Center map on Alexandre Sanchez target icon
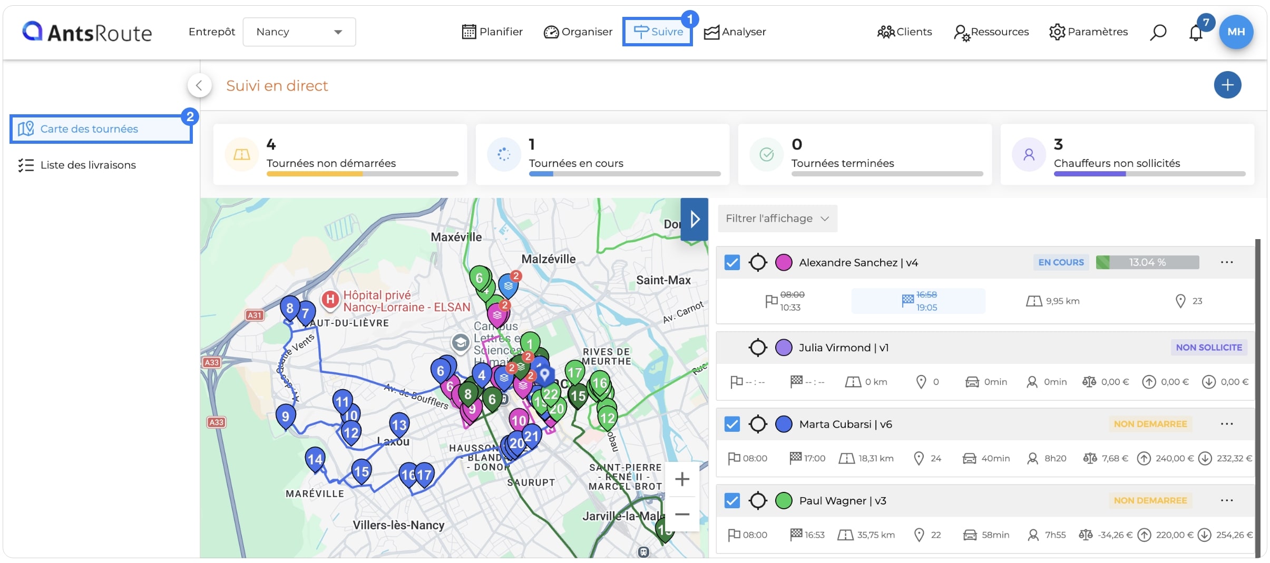 point(758,262)
